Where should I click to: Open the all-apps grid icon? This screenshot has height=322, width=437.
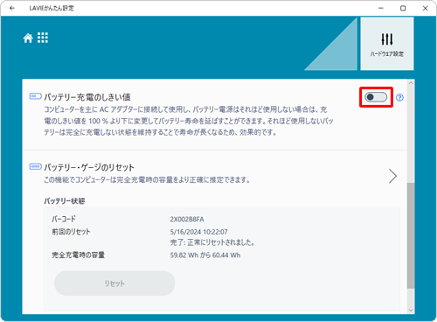click(43, 38)
